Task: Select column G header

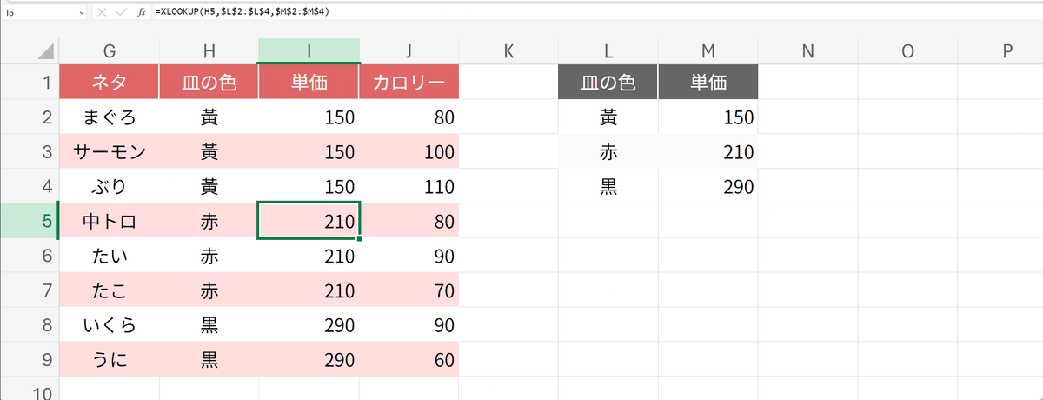Action: point(110,51)
